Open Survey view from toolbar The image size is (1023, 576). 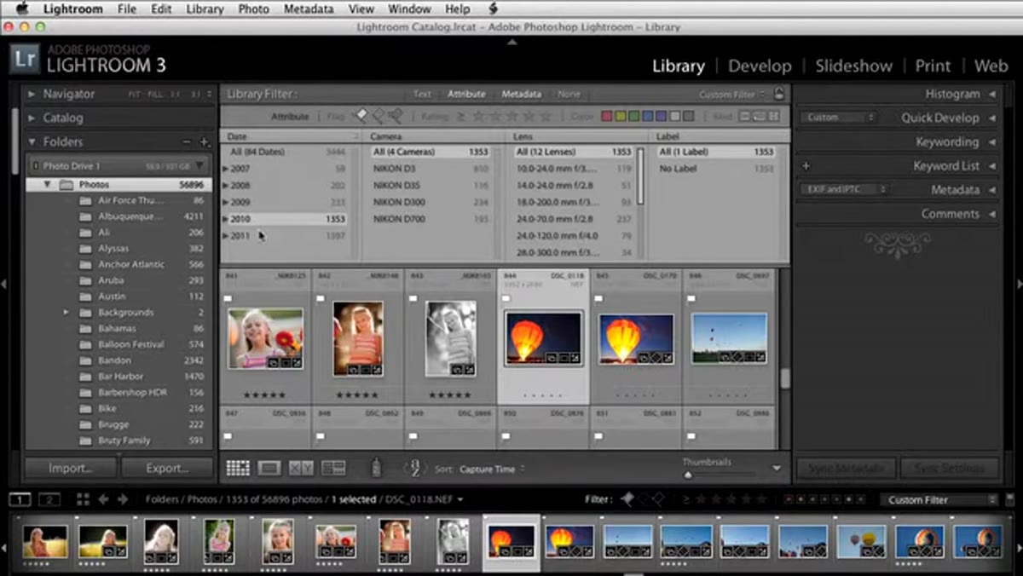pos(333,468)
